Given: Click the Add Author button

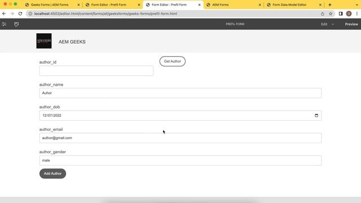Looking at the screenshot, I should tap(52, 174).
